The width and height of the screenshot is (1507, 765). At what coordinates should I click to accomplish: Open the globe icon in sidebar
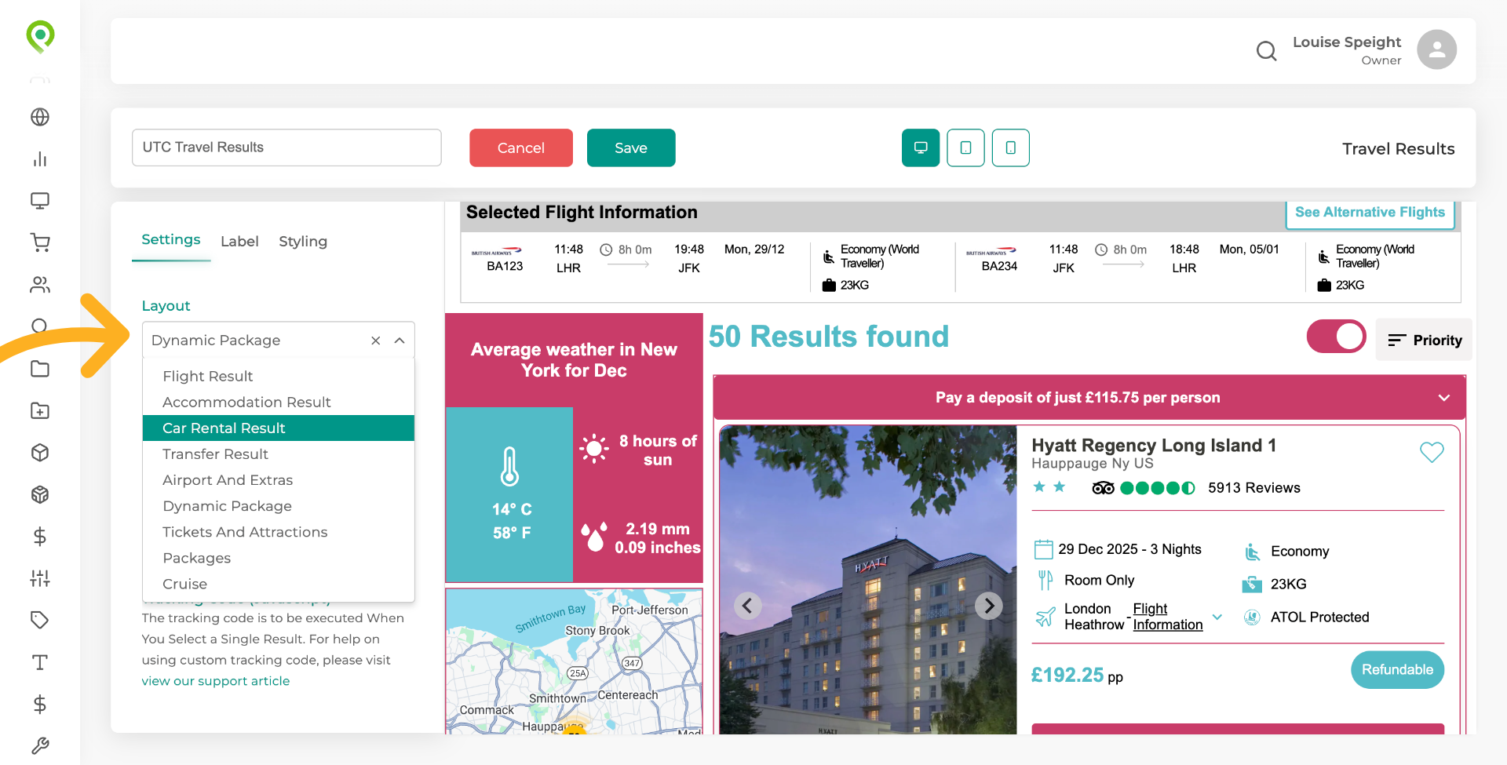[40, 117]
